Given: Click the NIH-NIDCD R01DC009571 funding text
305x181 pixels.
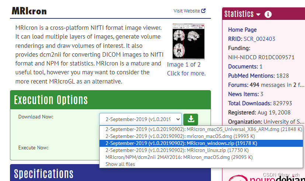Looking at the screenshot, I should [261, 57].
